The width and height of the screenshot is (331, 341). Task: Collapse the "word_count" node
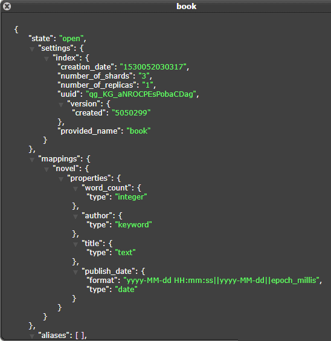(x=76, y=189)
